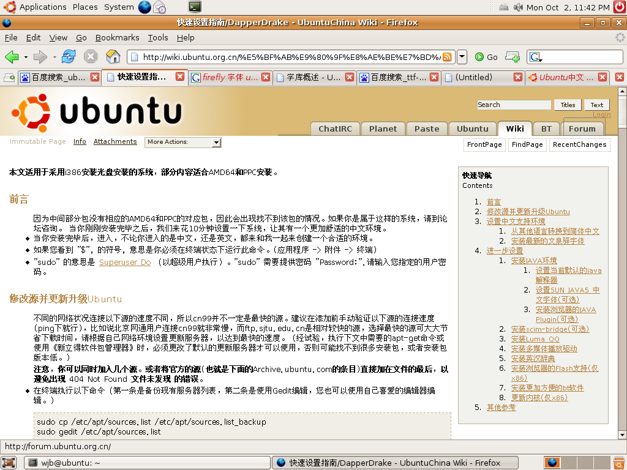627x470 pixels.
Task: Open the Forum site tab
Action: pyautogui.click(x=582, y=129)
